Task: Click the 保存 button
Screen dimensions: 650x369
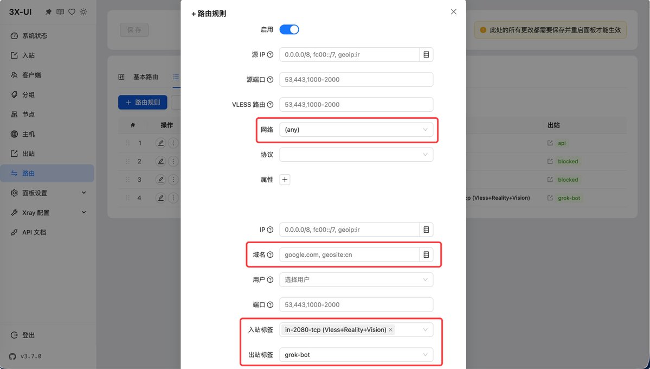Action: 134,30
